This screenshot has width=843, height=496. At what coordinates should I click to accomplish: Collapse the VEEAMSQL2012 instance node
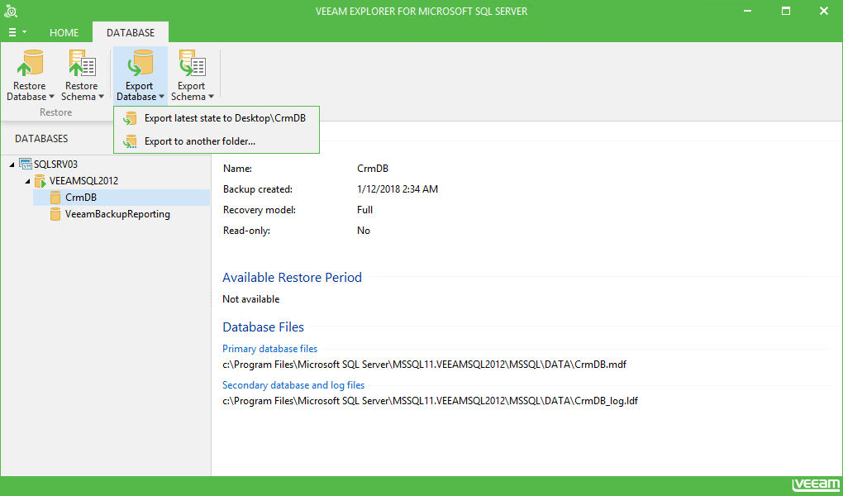[27, 181]
